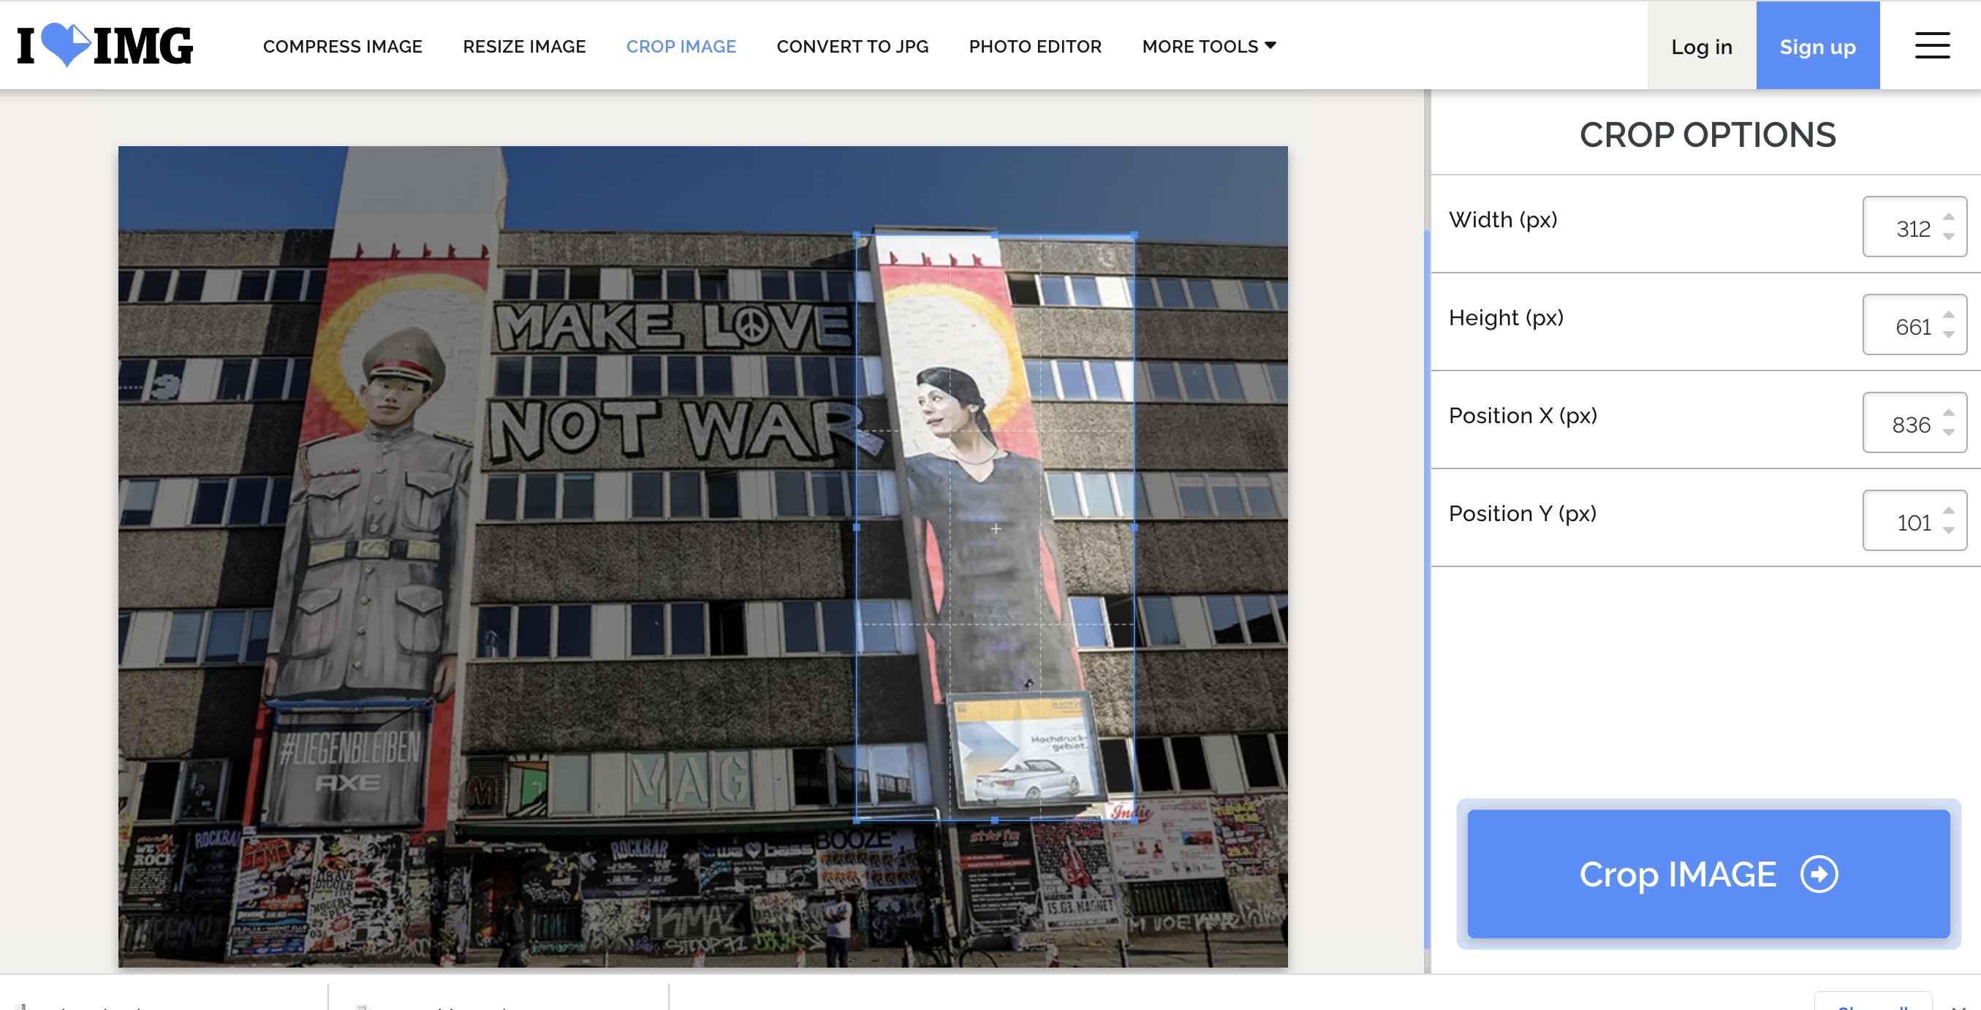Open the hamburger menu icon
1981x1010 pixels.
[x=1932, y=45]
